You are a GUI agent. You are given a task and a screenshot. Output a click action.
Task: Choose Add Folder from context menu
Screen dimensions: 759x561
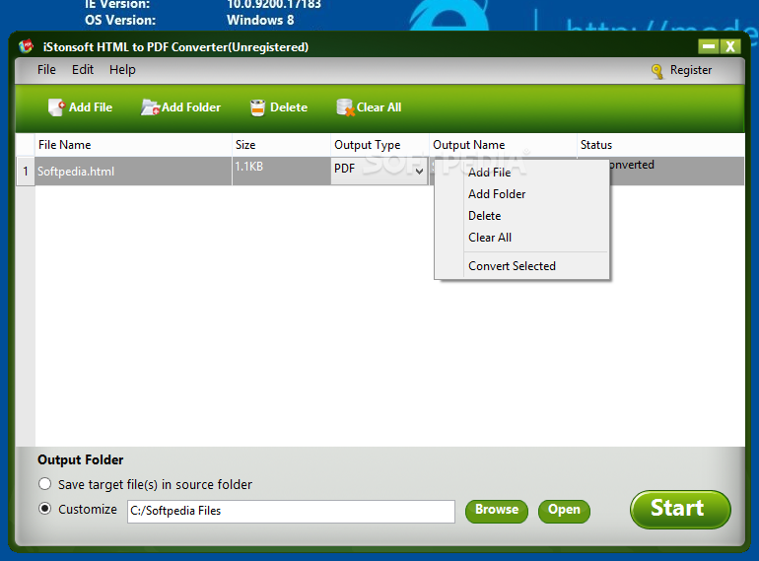pyautogui.click(x=521, y=194)
